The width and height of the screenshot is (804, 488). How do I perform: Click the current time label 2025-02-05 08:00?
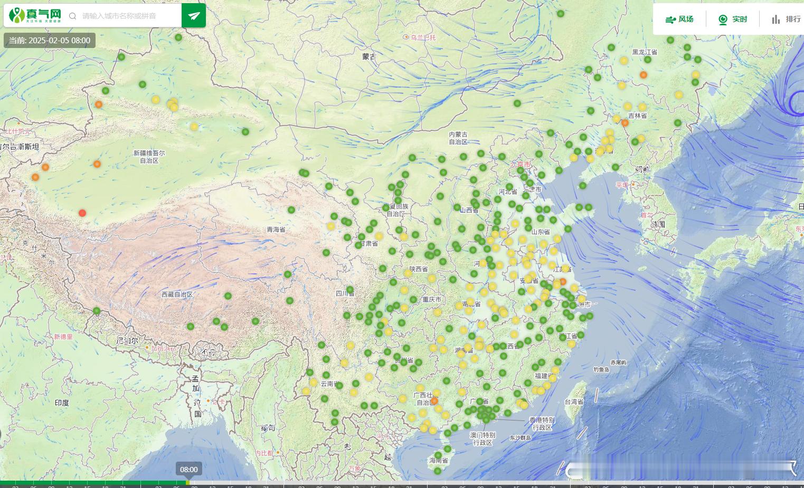tap(50, 41)
